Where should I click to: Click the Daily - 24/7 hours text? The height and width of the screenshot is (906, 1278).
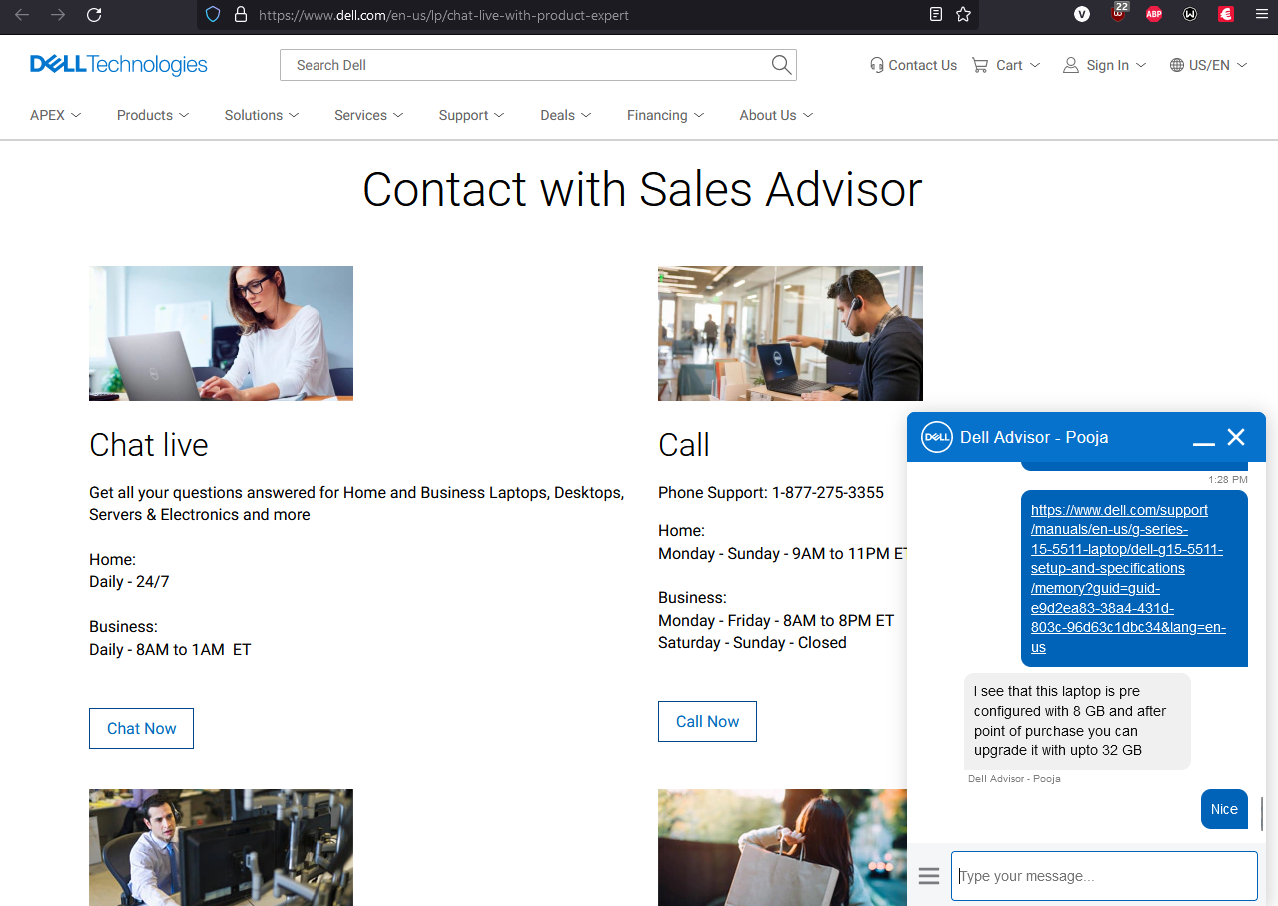[129, 581]
